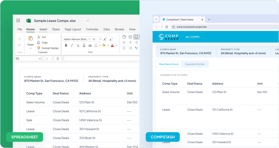The height and width of the screenshot is (148, 279).
Task: Open the File menu
Action: tap(20, 29)
